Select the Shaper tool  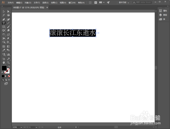(4, 31)
